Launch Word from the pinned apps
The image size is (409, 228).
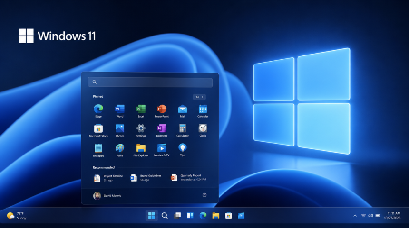coord(120,111)
